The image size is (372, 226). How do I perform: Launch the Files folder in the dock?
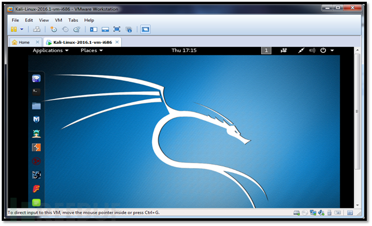click(36, 106)
